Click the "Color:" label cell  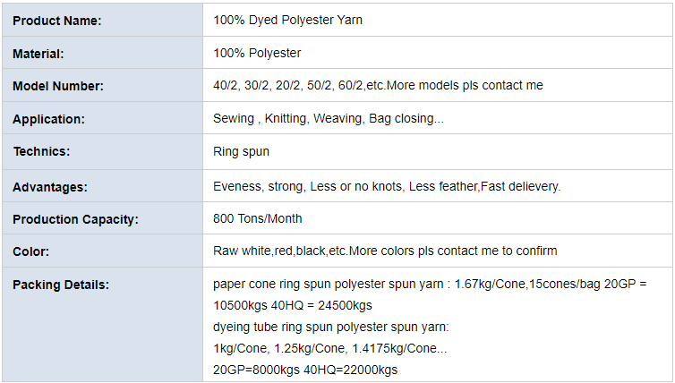pyautogui.click(x=30, y=251)
